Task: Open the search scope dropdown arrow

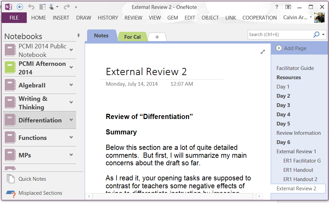Action: [323, 34]
